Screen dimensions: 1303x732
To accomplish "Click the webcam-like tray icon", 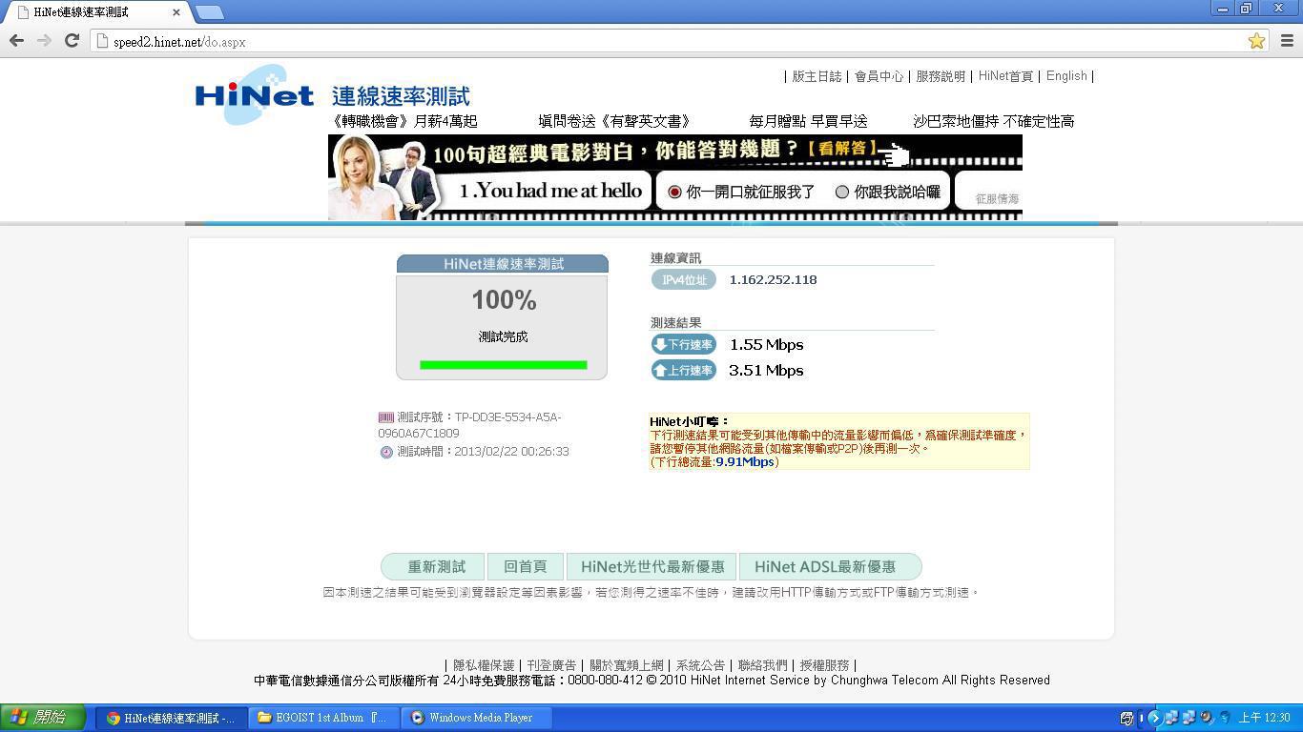I will point(1207,718).
